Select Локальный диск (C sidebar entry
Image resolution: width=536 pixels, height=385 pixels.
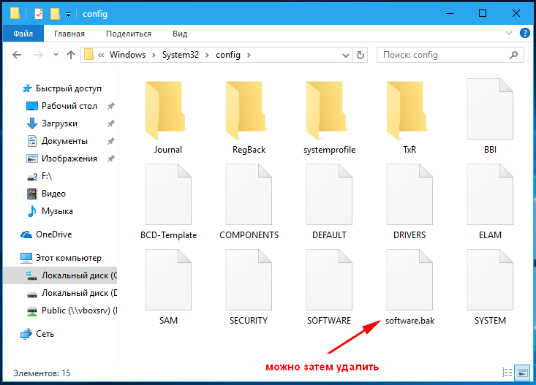[x=60, y=275]
